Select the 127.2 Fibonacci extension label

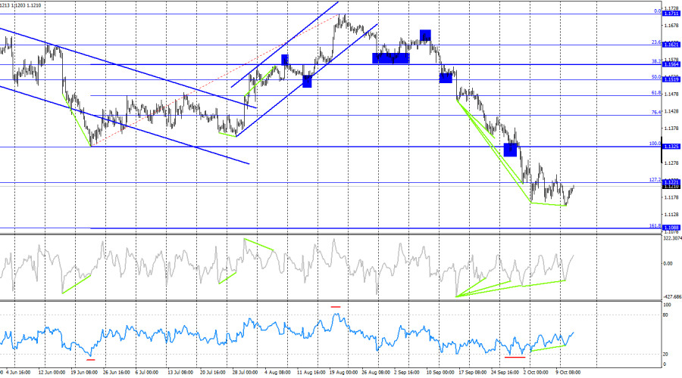coord(655,180)
